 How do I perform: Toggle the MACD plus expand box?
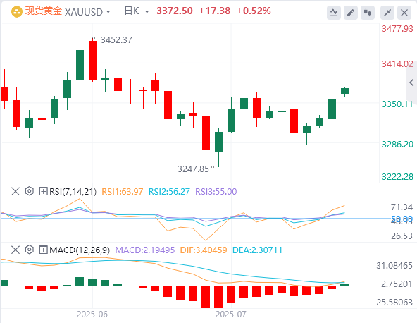click(x=43, y=250)
